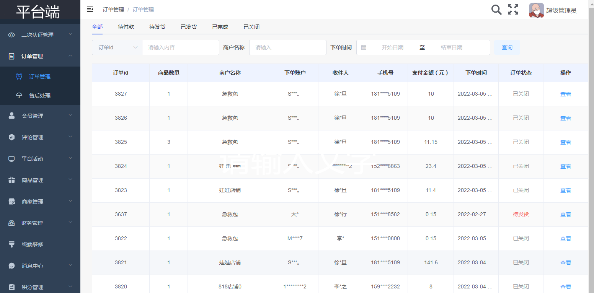Viewport: 594px width, 293px height.
Task: Click the 会员管理 person icon
Action: tap(11, 116)
